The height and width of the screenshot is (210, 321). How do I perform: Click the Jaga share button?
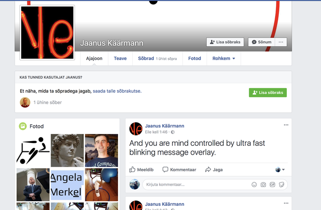pos(214,170)
